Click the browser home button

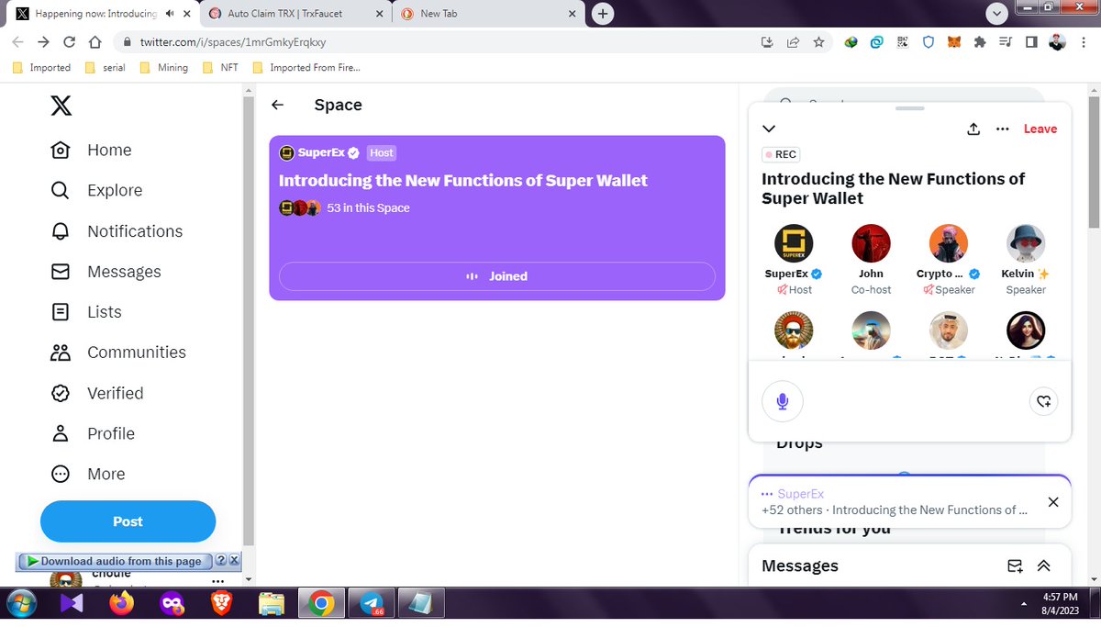95,42
